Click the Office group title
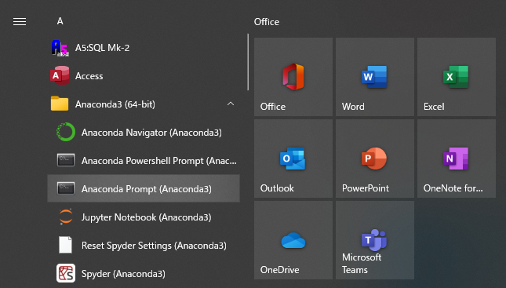This screenshot has width=506, height=288. click(267, 22)
